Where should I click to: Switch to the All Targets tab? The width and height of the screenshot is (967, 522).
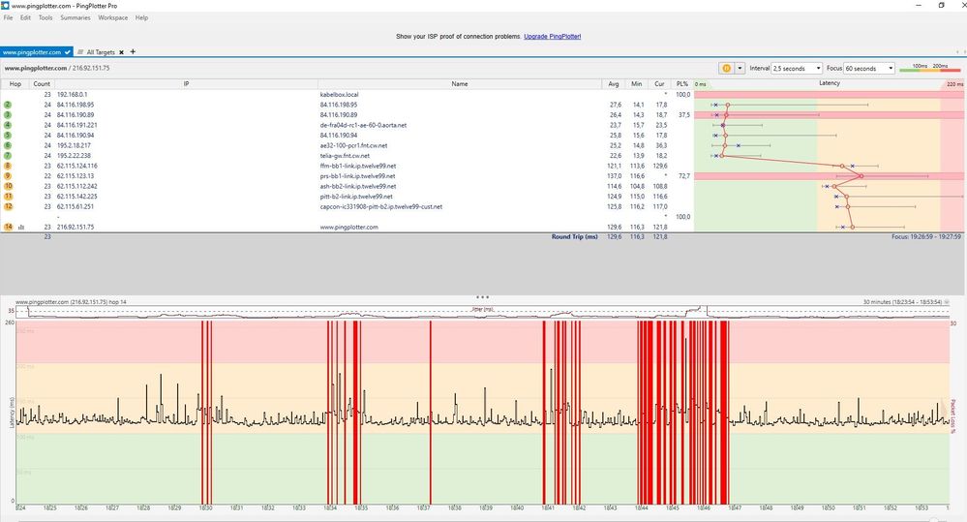point(103,51)
